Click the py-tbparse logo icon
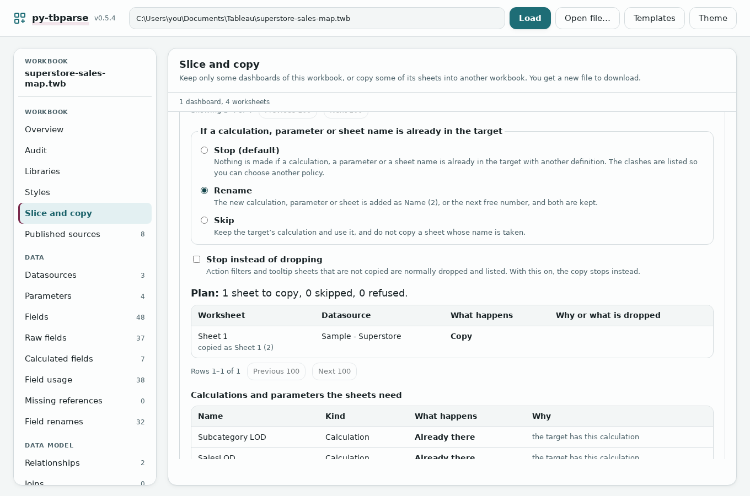This screenshot has width=750, height=496. pyautogui.click(x=19, y=18)
